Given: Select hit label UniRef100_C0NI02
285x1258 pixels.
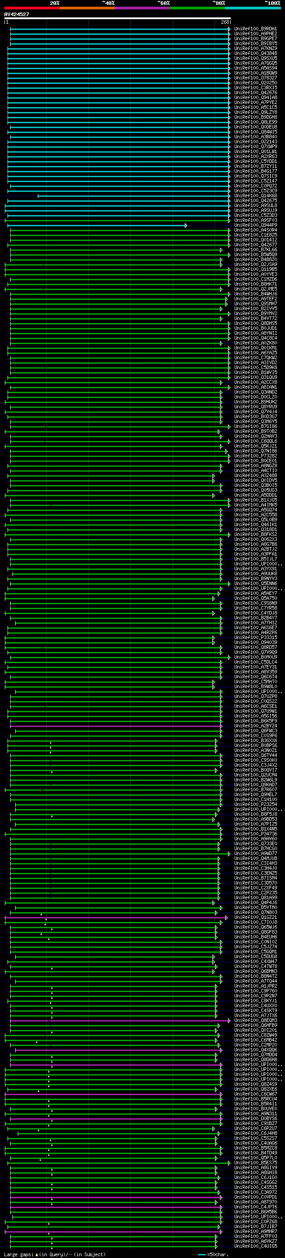Looking at the screenshot, I should (256, 942).
